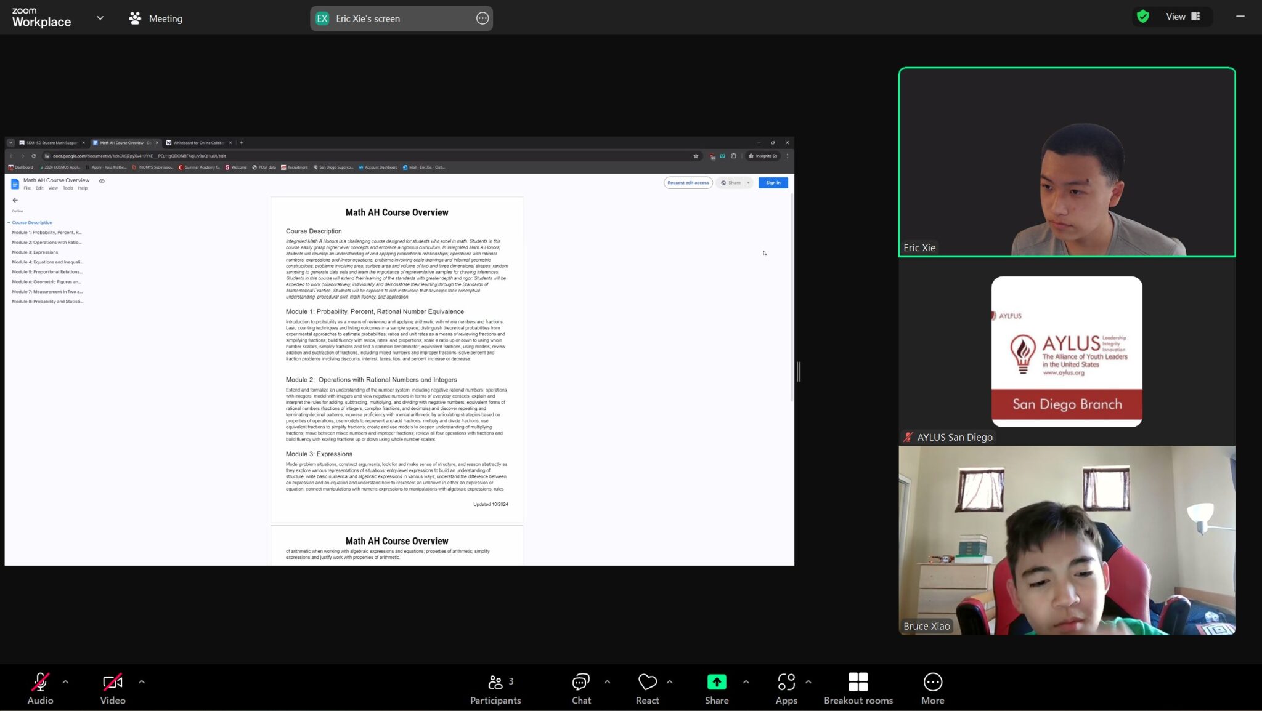Go back in the shared browser
This screenshot has width=1262, height=711.
(x=11, y=156)
